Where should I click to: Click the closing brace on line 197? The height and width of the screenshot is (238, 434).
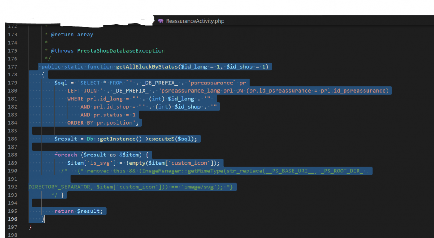click(x=30, y=227)
